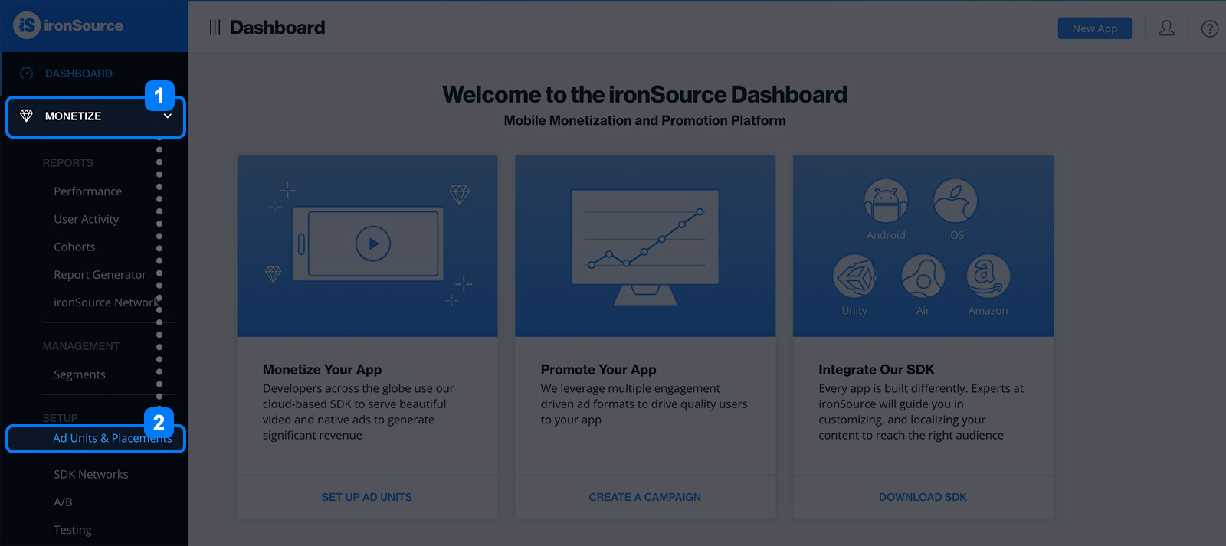Click the Monetize Your App heading
1226x546 pixels.
pos(322,370)
